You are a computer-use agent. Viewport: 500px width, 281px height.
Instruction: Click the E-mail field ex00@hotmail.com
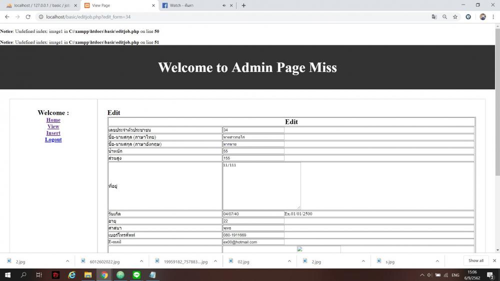(253, 242)
